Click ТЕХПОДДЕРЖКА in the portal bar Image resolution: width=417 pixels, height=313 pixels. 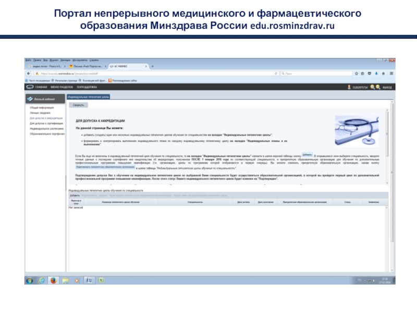(x=87, y=87)
